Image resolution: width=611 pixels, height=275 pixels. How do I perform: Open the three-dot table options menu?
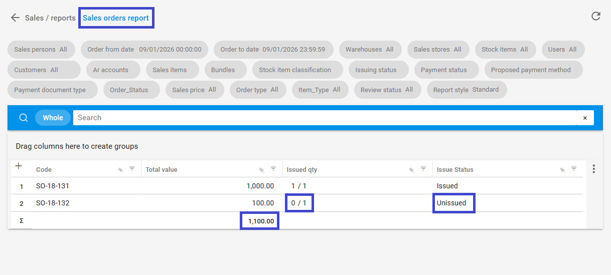(x=594, y=169)
